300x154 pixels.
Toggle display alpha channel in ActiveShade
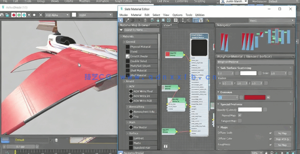[29, 15]
